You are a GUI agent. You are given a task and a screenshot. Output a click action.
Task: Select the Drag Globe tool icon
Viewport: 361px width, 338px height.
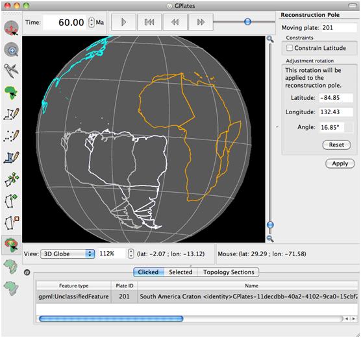point(11,28)
